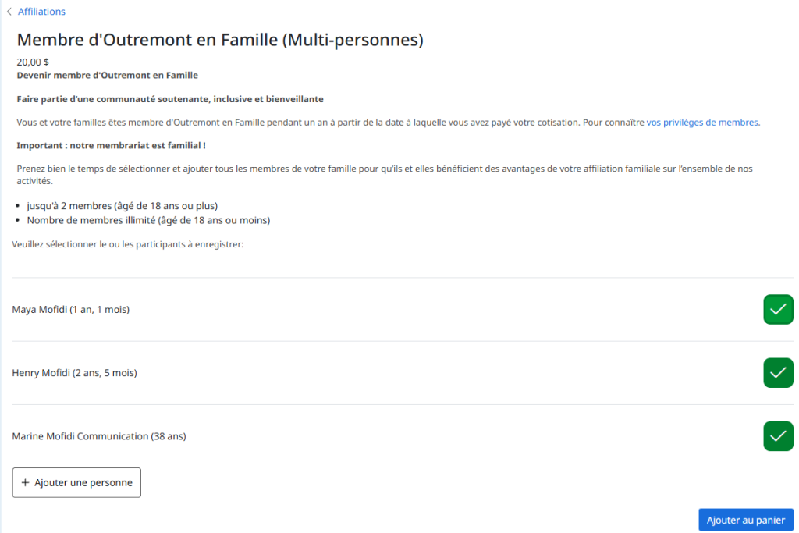Go back to the Affiliations page

pyautogui.click(x=41, y=12)
